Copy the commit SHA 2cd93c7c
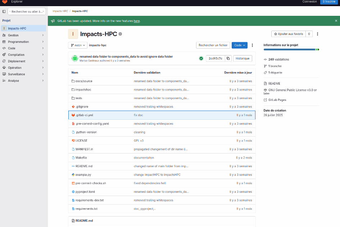 (x=228, y=58)
